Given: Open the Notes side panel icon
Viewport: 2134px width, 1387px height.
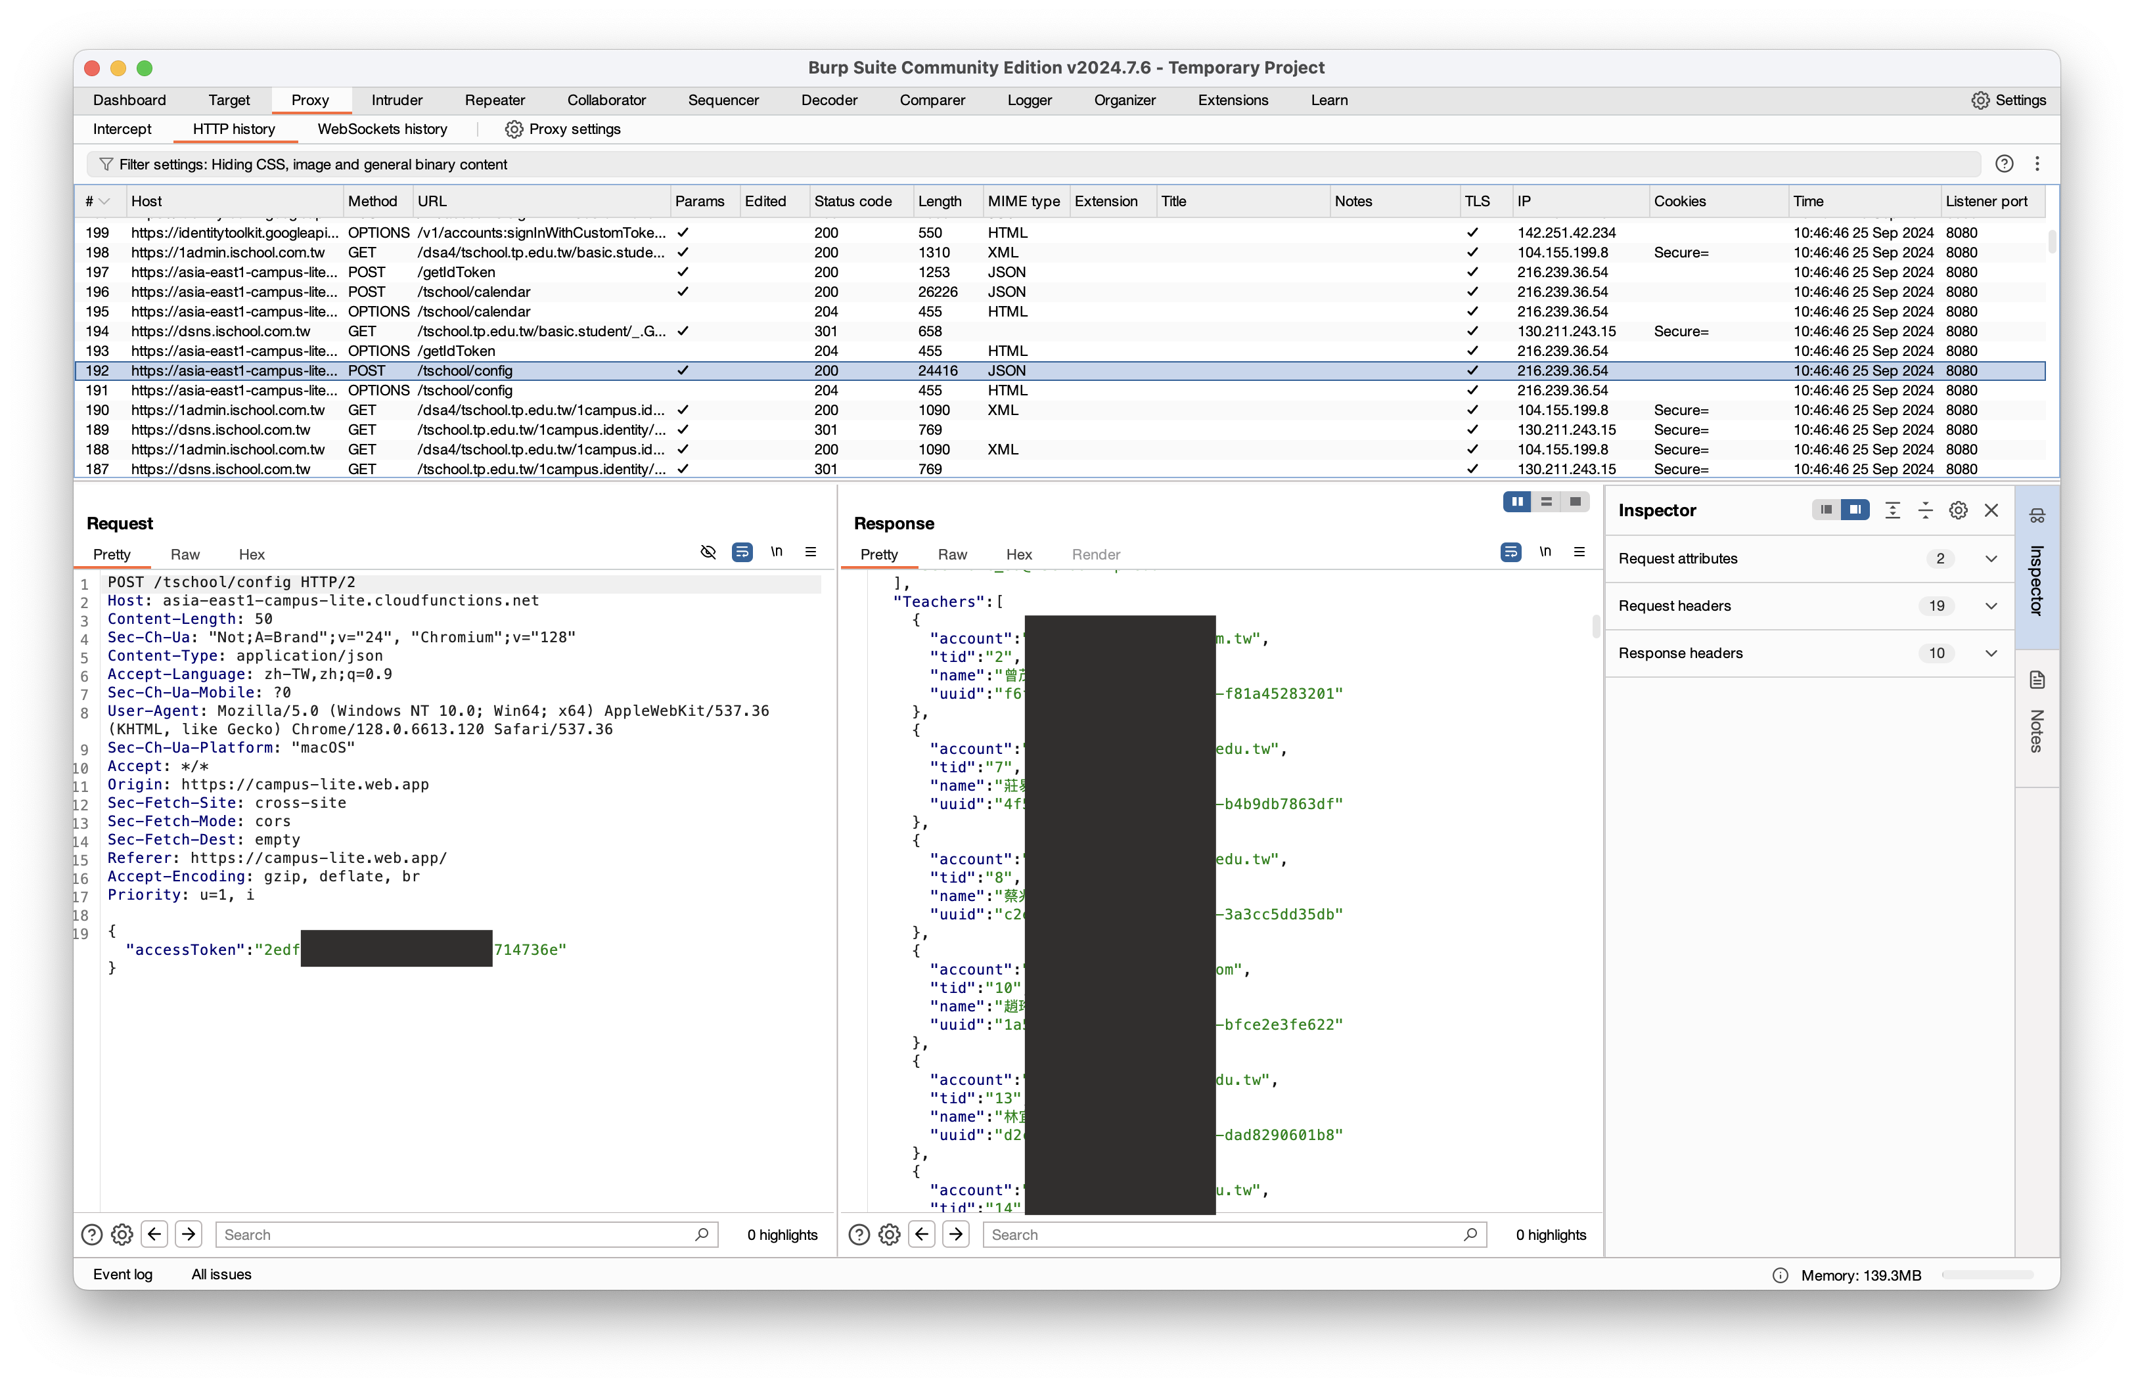Looking at the screenshot, I should click(2037, 680).
